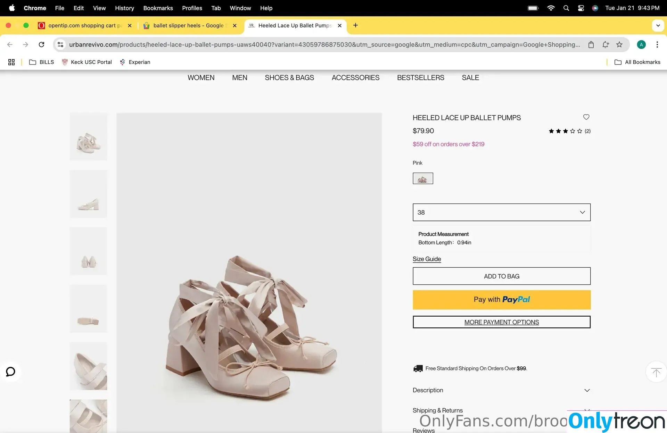The height and width of the screenshot is (433, 667).
Task: Open the Size Guide link
Action: tap(427, 259)
